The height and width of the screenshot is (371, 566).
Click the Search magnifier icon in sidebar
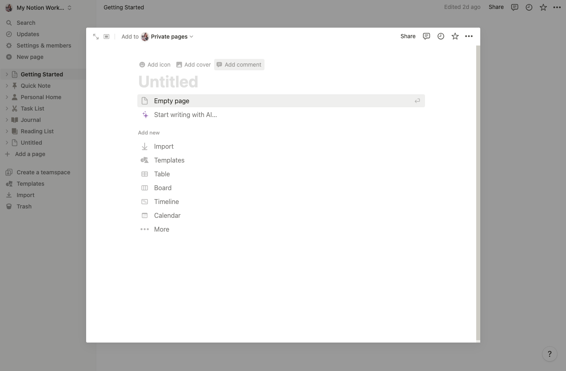9,23
